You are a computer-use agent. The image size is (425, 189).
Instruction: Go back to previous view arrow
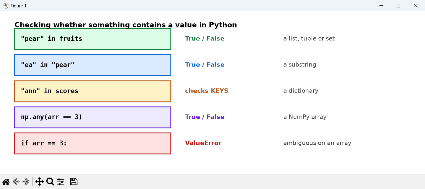[16, 182]
